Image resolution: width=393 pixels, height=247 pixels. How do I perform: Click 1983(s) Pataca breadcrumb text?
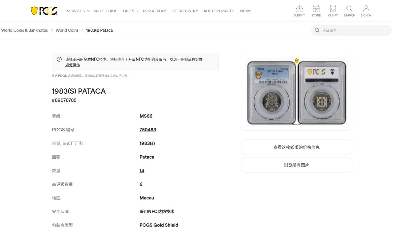coord(99,30)
